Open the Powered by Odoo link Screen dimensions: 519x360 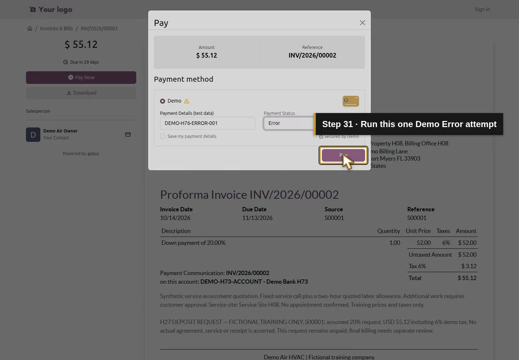81,154
